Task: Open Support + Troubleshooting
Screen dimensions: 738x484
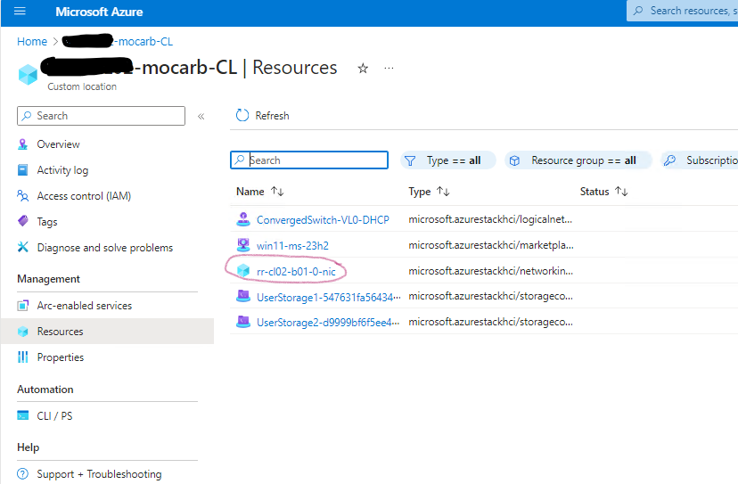Action: [x=99, y=474]
